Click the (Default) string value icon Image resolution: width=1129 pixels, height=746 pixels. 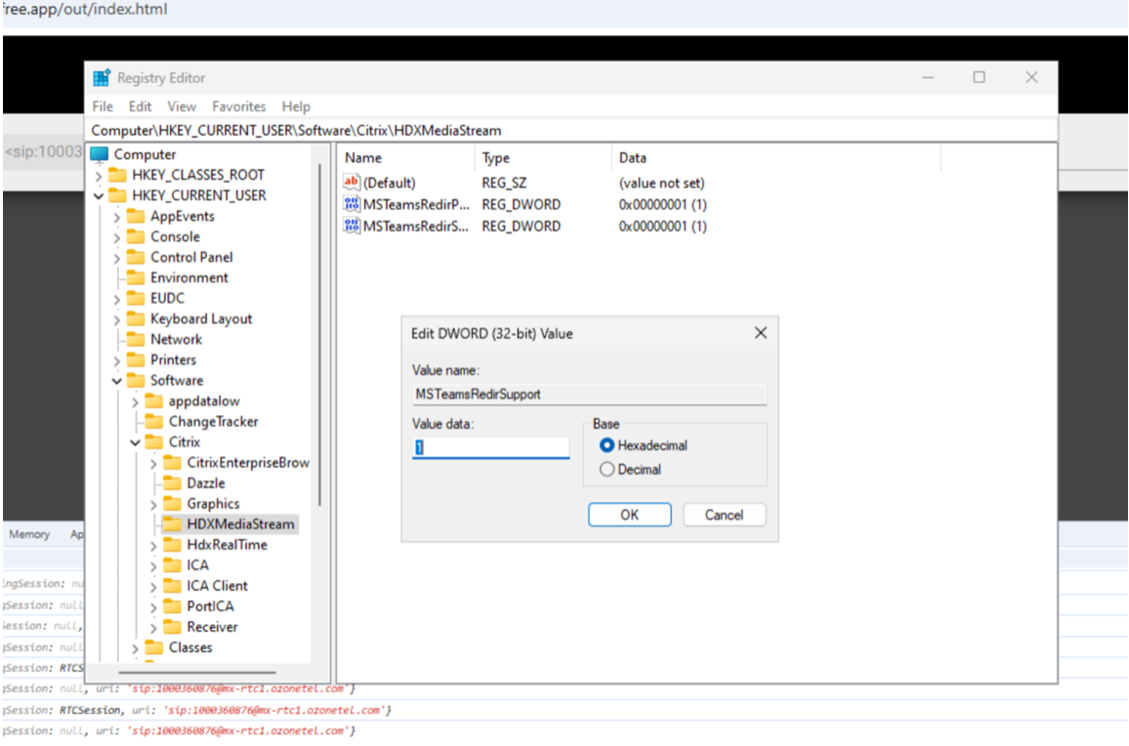tap(352, 183)
